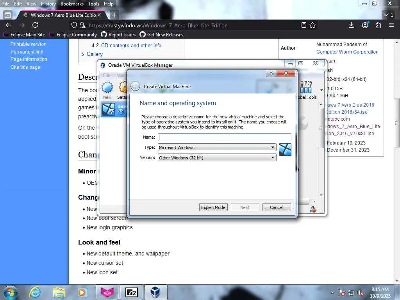The width and height of the screenshot is (400, 300).
Task: Open the 7-Zip taskbar icon
Action: click(132, 292)
